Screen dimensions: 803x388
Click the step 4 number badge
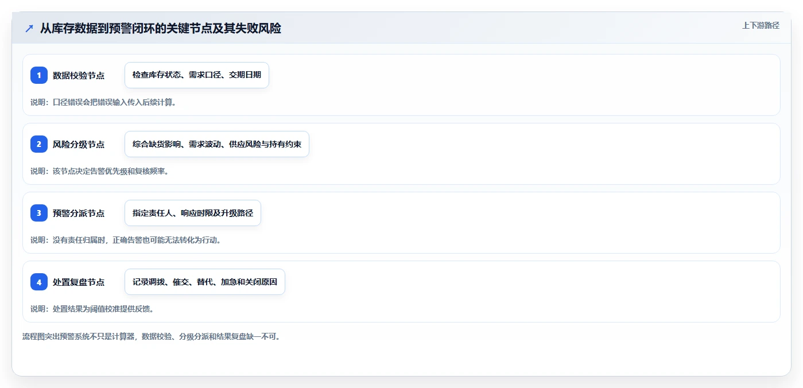39,282
